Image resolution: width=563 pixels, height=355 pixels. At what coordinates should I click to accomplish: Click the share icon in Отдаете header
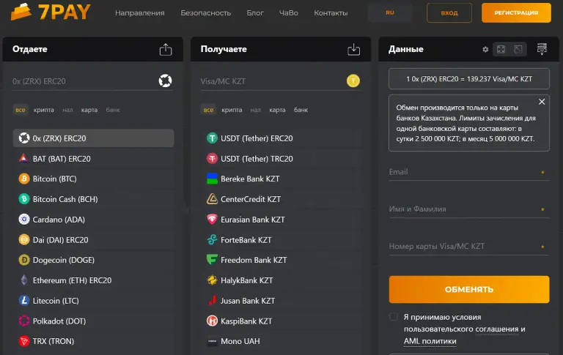166,50
